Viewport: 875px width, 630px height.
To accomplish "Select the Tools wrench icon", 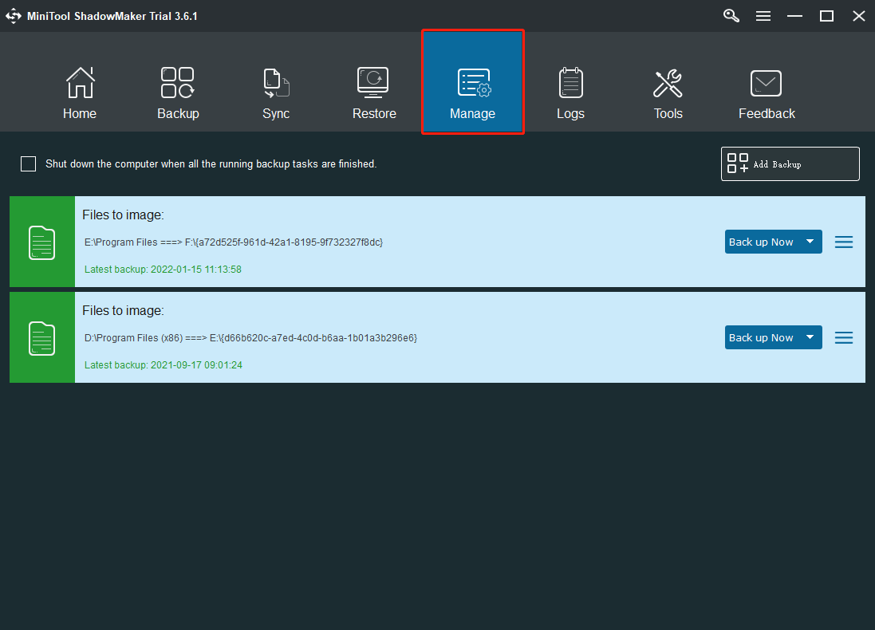I will click(668, 82).
